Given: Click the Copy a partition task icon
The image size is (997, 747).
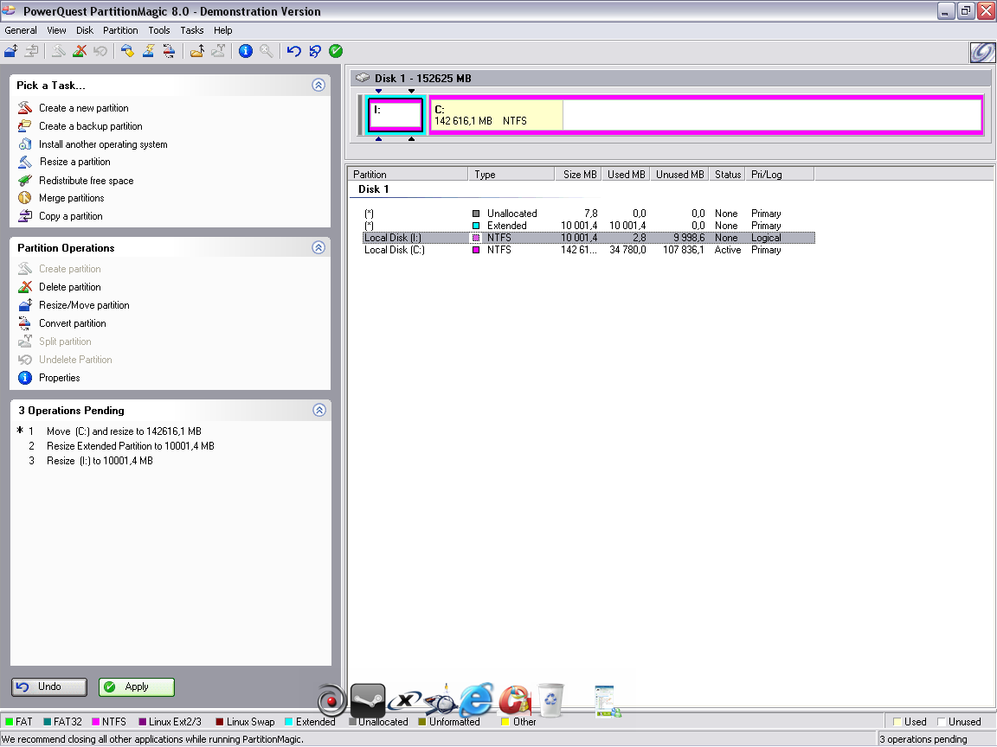Looking at the screenshot, I should [x=25, y=216].
